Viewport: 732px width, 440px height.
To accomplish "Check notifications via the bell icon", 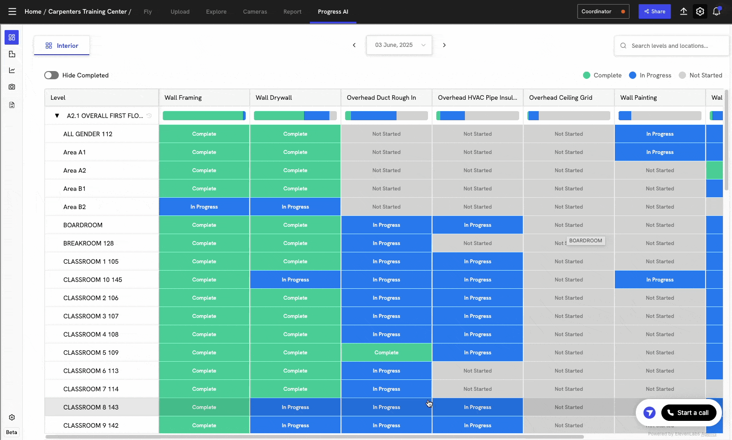I will click(716, 11).
